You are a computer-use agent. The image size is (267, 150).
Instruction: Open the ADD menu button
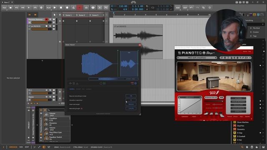178,7
